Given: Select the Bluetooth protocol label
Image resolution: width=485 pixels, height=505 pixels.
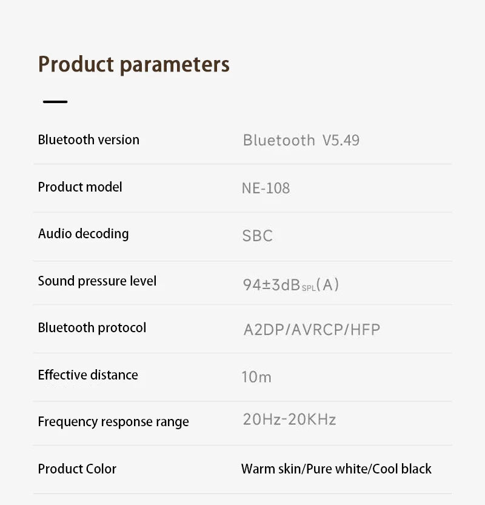Looking at the screenshot, I should [92, 328].
